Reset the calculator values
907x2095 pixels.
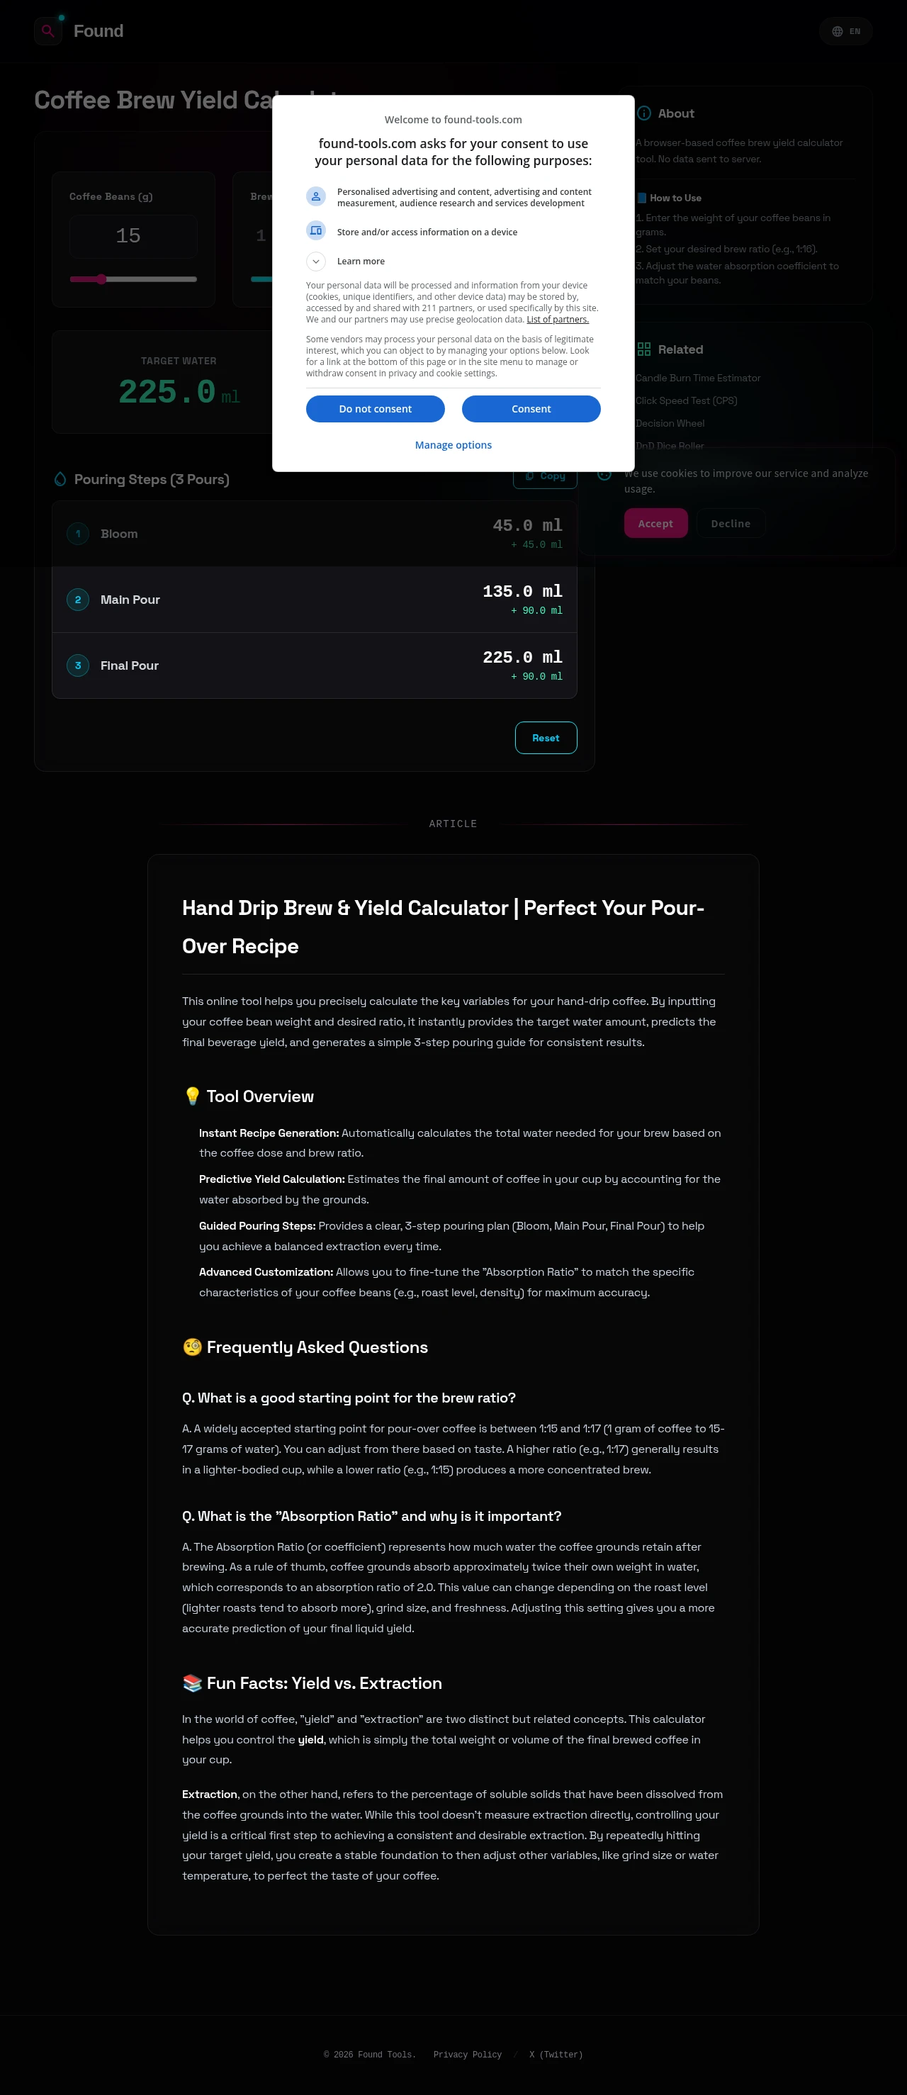tap(545, 738)
